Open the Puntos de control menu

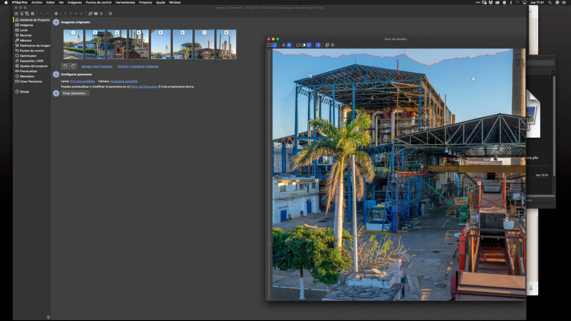tap(99, 2)
